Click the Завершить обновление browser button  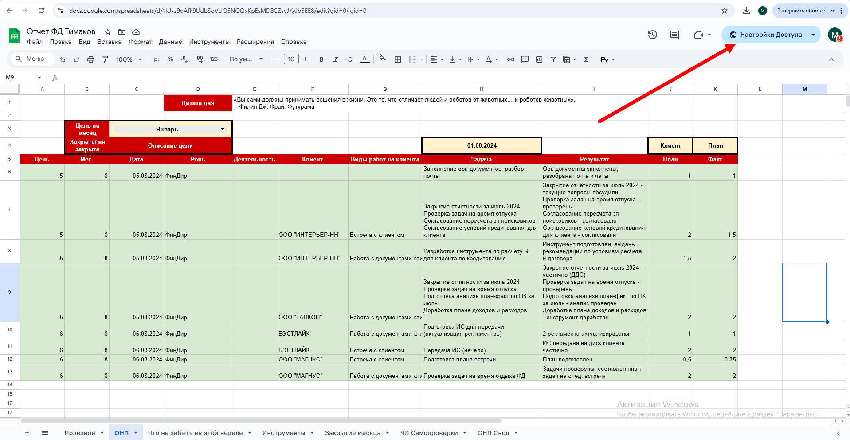tap(806, 11)
